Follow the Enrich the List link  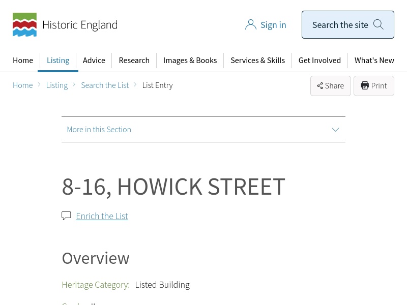(102, 216)
